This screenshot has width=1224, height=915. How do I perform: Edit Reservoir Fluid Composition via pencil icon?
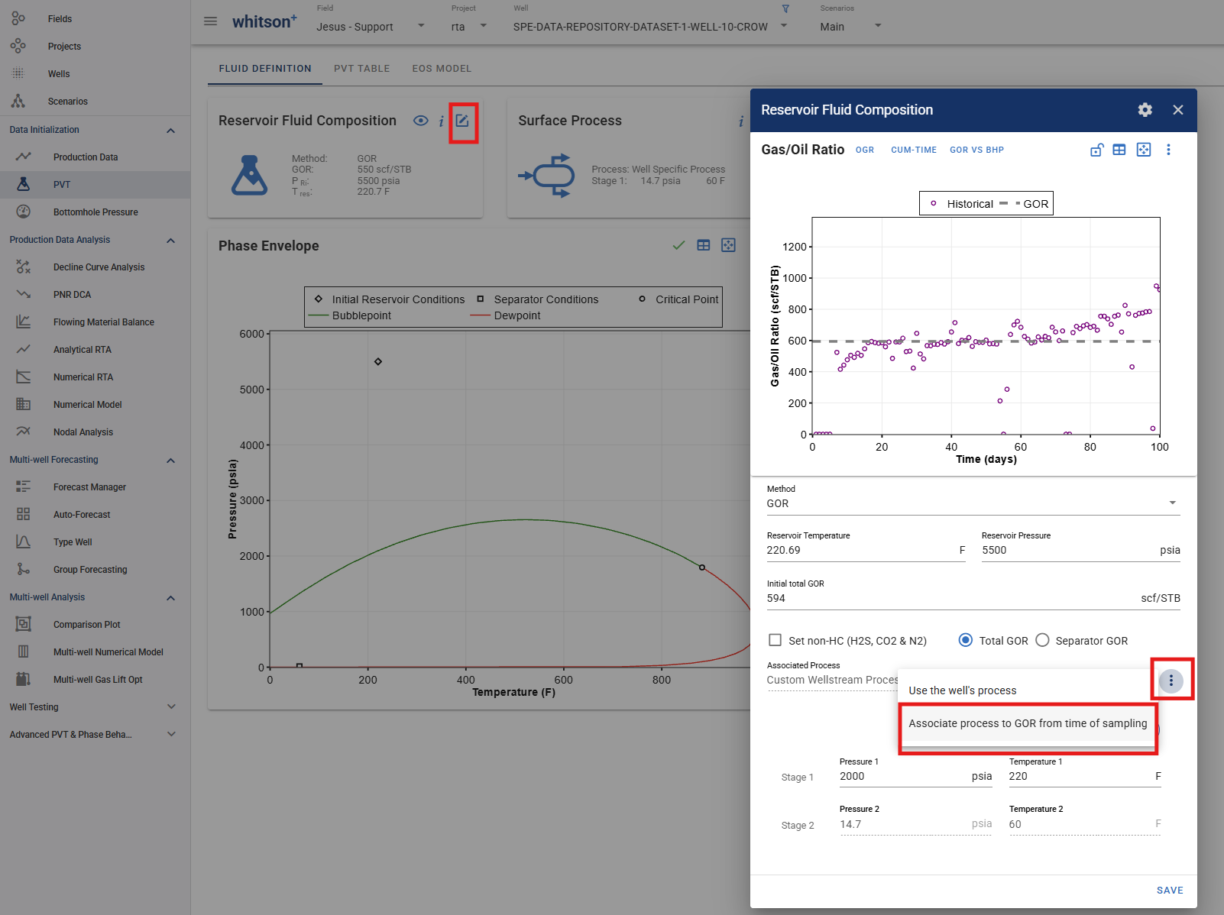[462, 121]
